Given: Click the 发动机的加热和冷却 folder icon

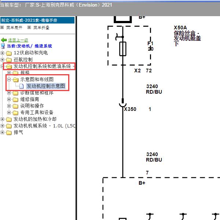Looking at the screenshot, I should (x=9, y=119).
